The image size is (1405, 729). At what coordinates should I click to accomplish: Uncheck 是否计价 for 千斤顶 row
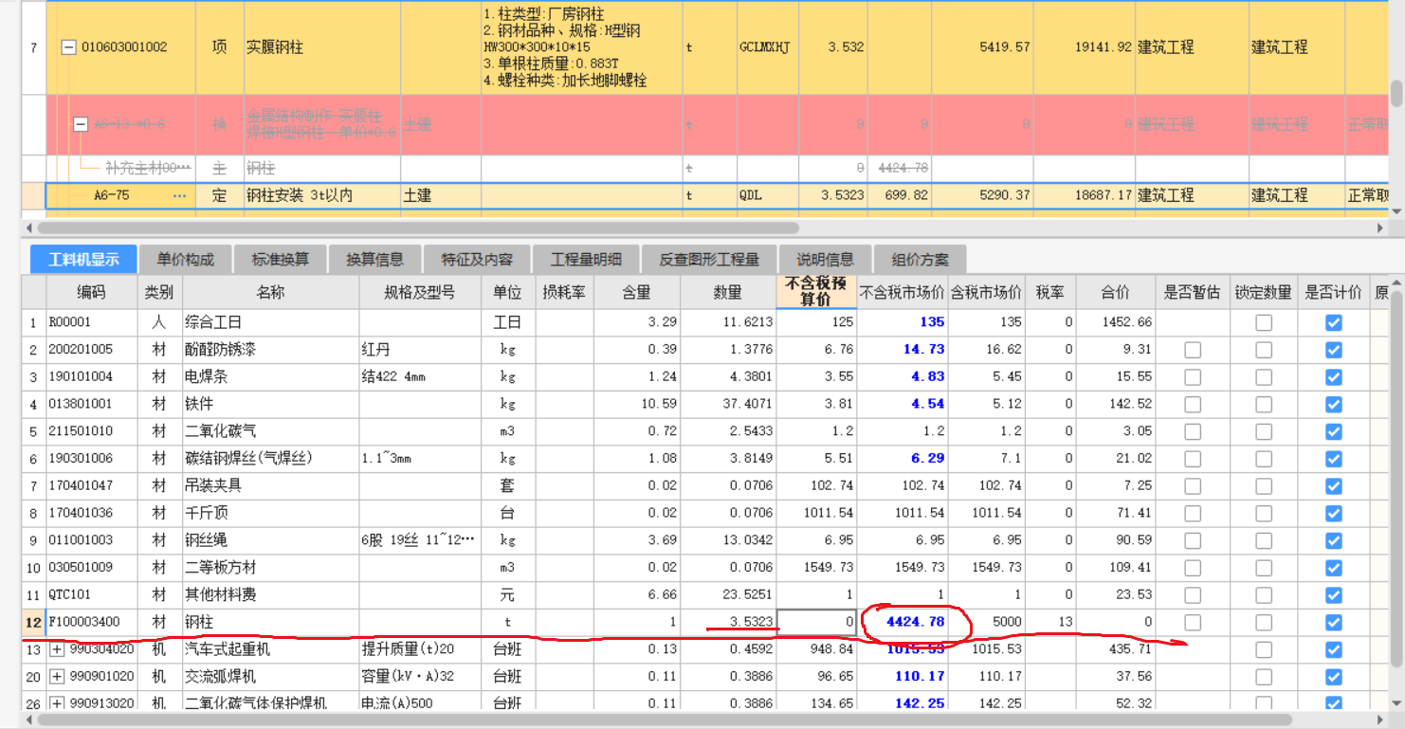[1334, 513]
